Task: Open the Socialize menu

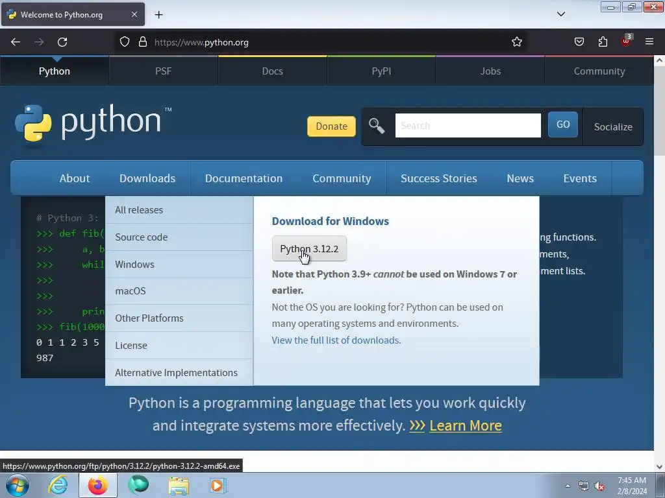Action: click(613, 126)
